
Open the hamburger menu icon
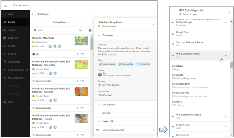pyautogui.click(x=5, y=5)
